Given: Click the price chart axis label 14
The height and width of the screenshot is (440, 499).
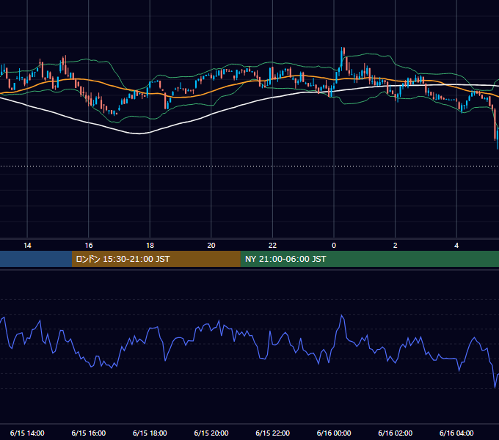Looking at the screenshot, I should point(27,246).
